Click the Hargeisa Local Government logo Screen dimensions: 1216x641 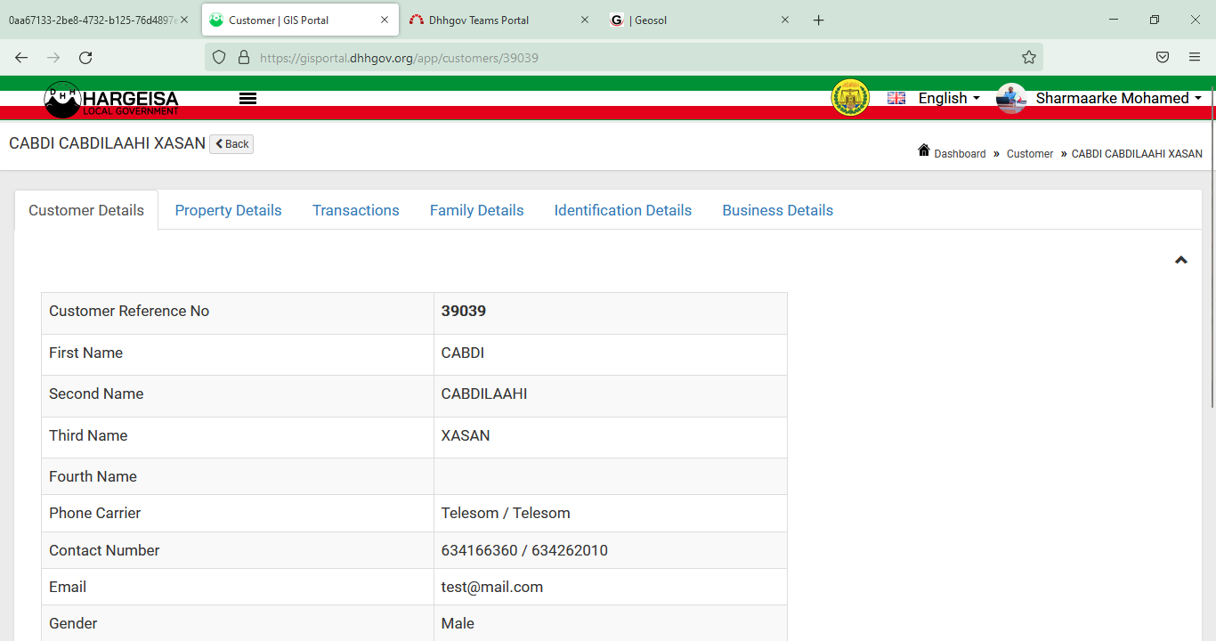tap(111, 100)
